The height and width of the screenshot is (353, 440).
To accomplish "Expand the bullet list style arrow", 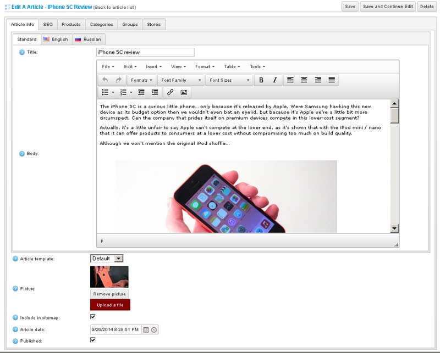I will pyautogui.click(x=113, y=92).
